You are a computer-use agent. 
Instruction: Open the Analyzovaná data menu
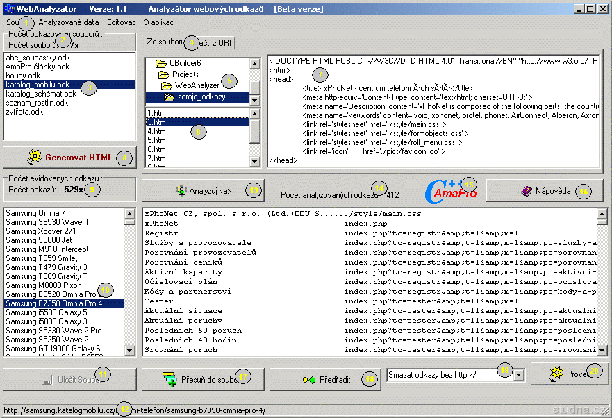(68, 22)
